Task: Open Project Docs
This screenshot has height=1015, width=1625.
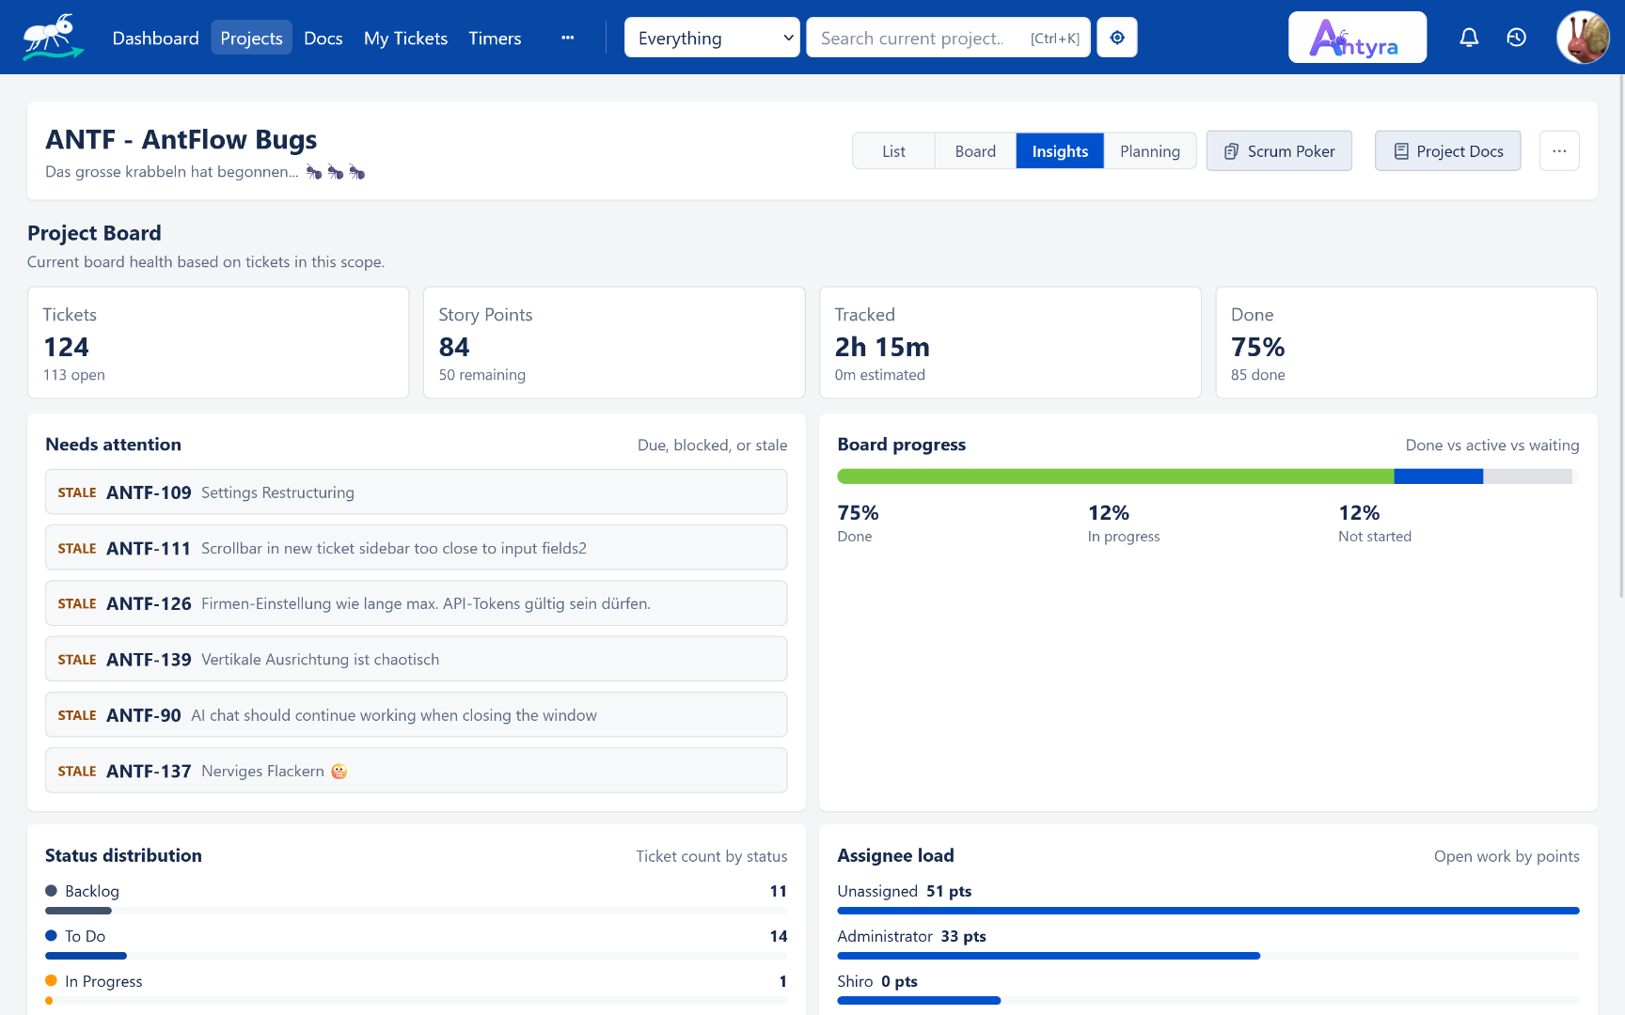Action: [1447, 150]
